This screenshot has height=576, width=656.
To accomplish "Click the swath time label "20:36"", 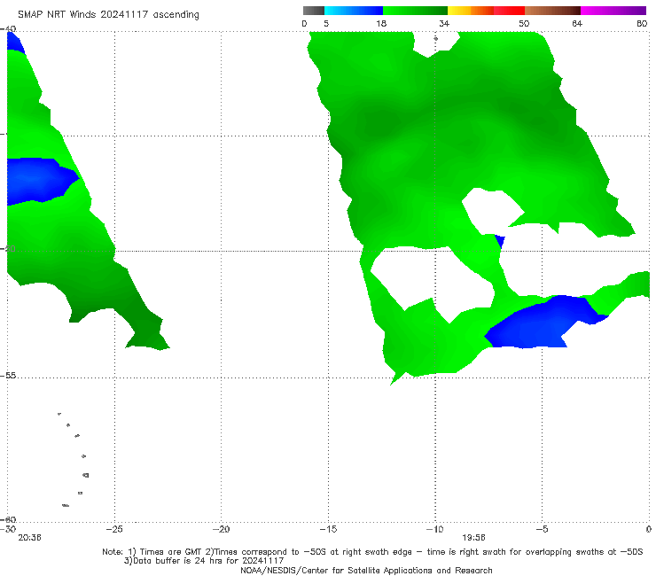I will [x=29, y=538].
